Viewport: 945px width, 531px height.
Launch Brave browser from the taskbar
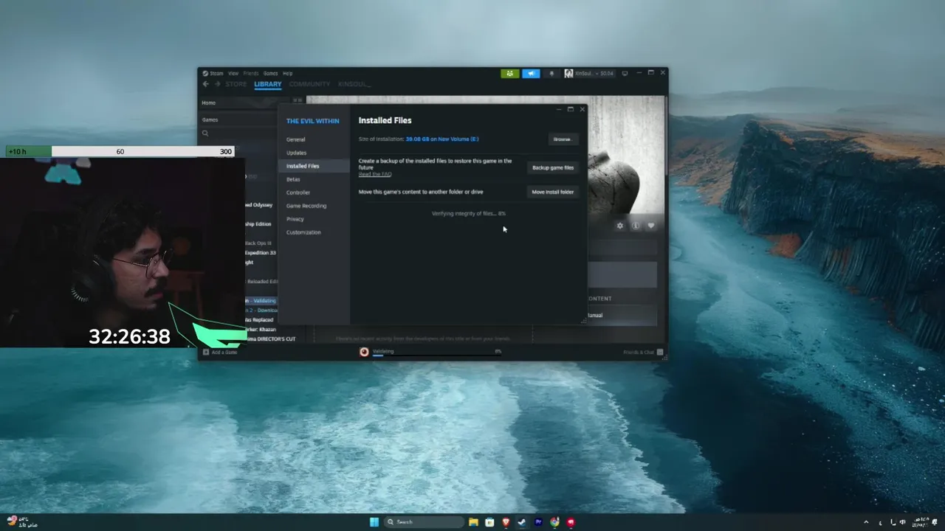506,522
